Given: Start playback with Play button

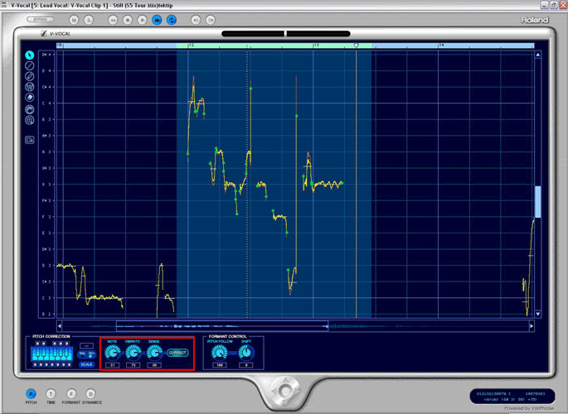Looking at the screenshot, I should tap(142, 20).
